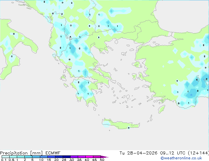This screenshot has height=161, width=209.
Task: Click the 10–15 mm legend swatch
Action: [x=44, y=157]
